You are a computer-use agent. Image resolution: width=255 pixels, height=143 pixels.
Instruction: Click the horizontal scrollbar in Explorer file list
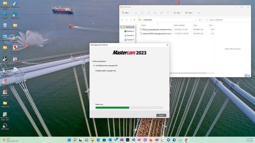(188, 73)
